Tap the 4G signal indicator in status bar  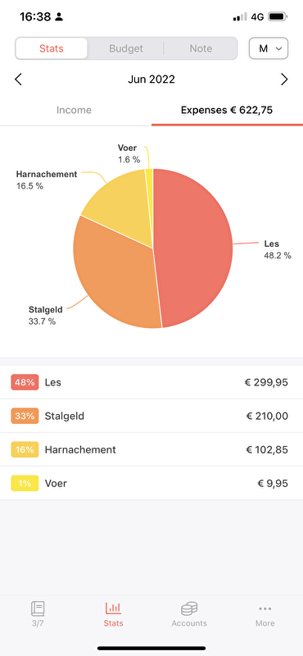point(257,17)
